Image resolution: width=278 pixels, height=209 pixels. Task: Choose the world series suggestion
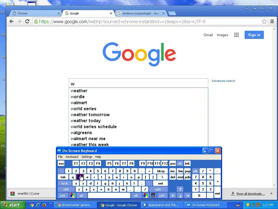point(138,109)
